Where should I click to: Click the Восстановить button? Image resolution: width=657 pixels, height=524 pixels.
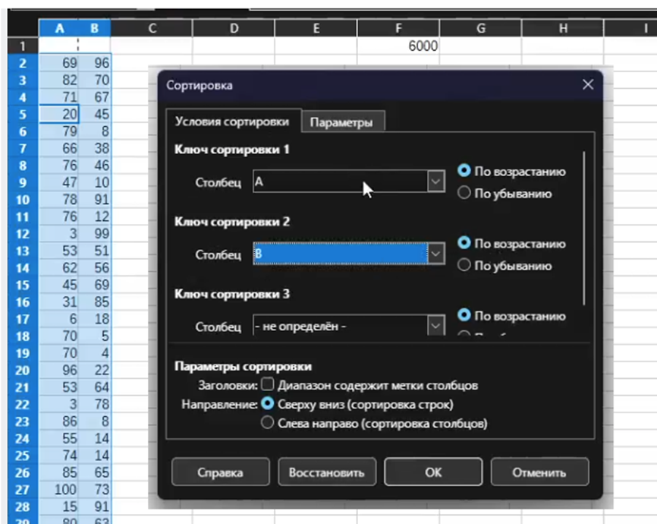(x=326, y=472)
